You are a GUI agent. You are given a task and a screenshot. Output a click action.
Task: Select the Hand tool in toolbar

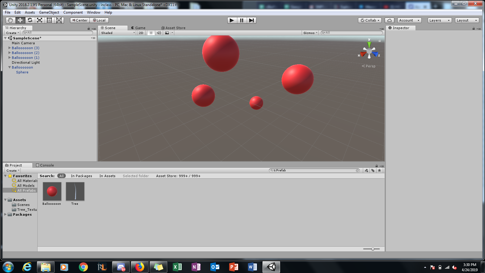tap(10, 20)
